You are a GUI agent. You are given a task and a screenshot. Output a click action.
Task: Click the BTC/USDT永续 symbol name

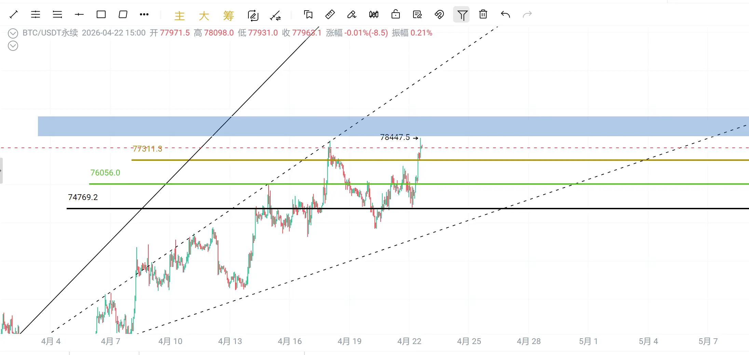point(50,33)
